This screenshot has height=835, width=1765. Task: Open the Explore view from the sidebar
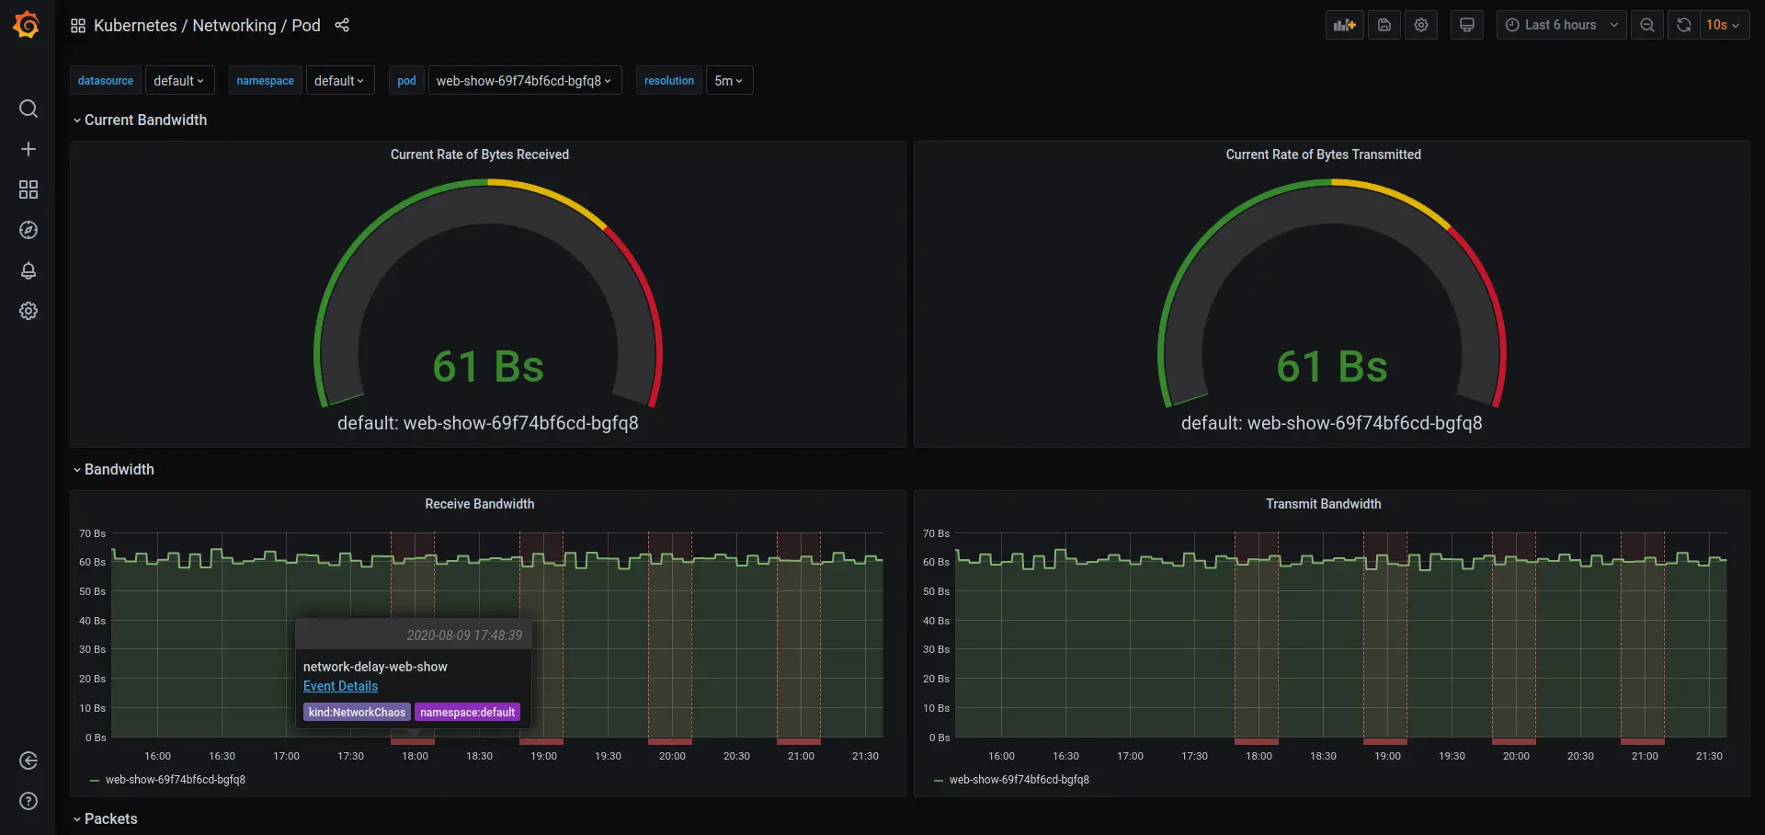pos(28,230)
